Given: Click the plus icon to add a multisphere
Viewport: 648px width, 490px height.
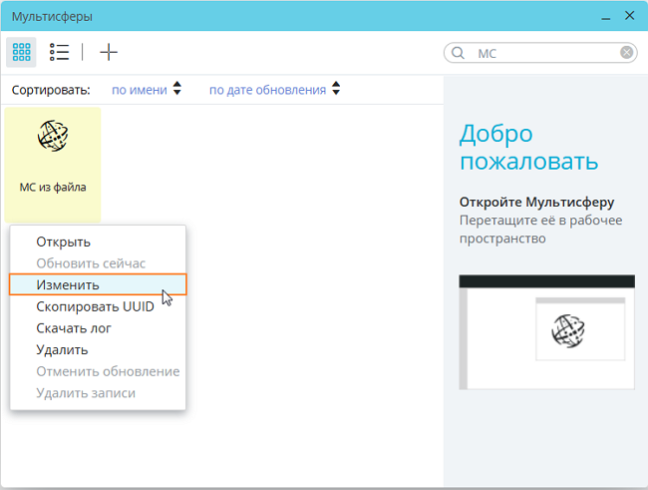Looking at the screenshot, I should click(x=109, y=52).
